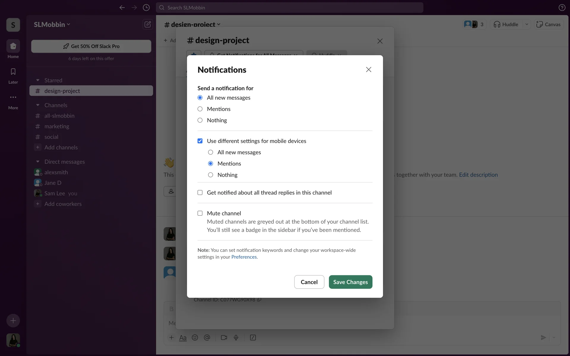Select the desktop Mentions radio option
Viewport: 570px width, 356px height.
click(200, 109)
